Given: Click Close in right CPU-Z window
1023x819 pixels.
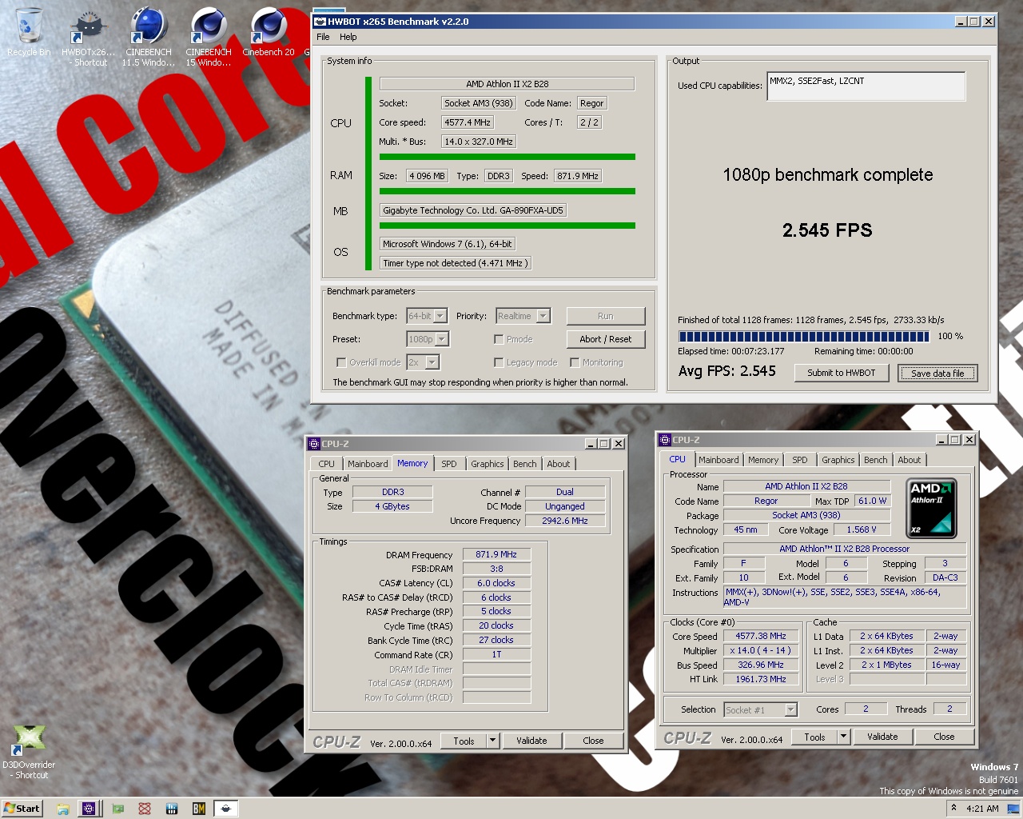Looking at the screenshot, I should click(944, 737).
